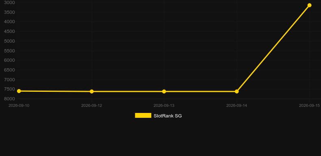This screenshot has width=321, height=156.
Task: Click the yellow SlotRank SG legend swatch
Action: point(143,115)
